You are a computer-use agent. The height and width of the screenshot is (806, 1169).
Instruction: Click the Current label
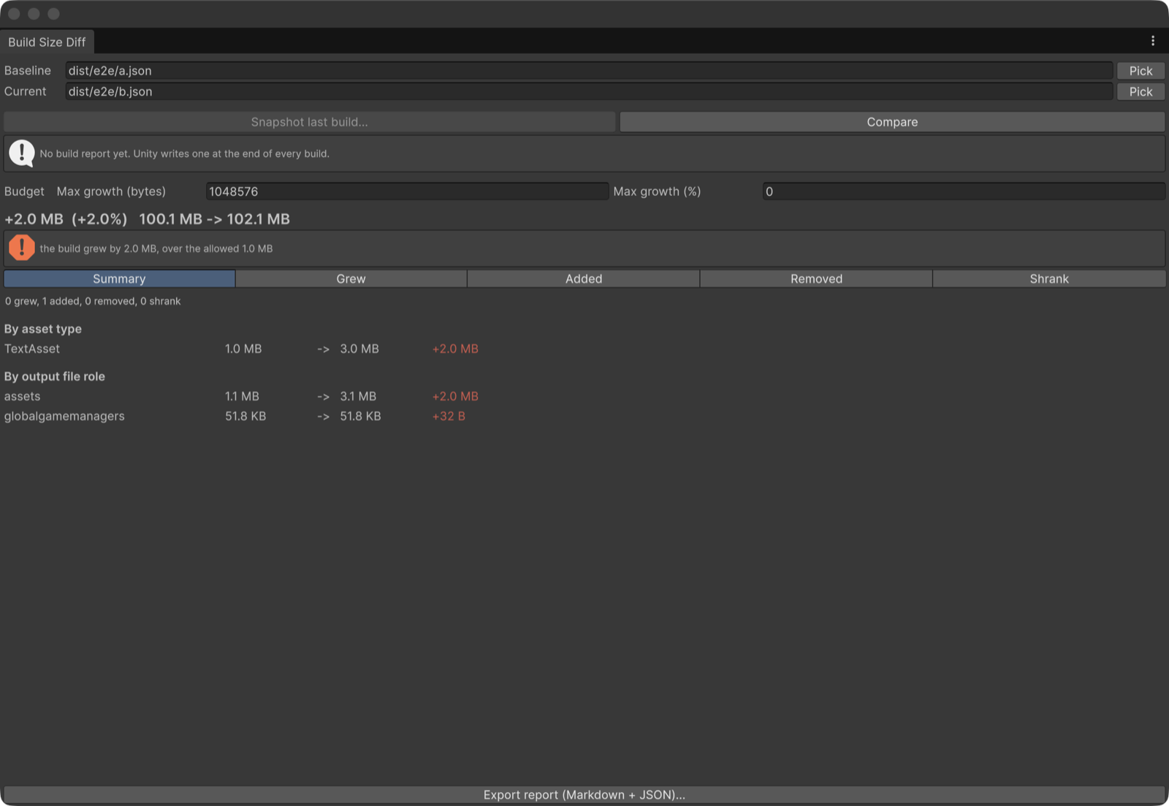(x=25, y=91)
